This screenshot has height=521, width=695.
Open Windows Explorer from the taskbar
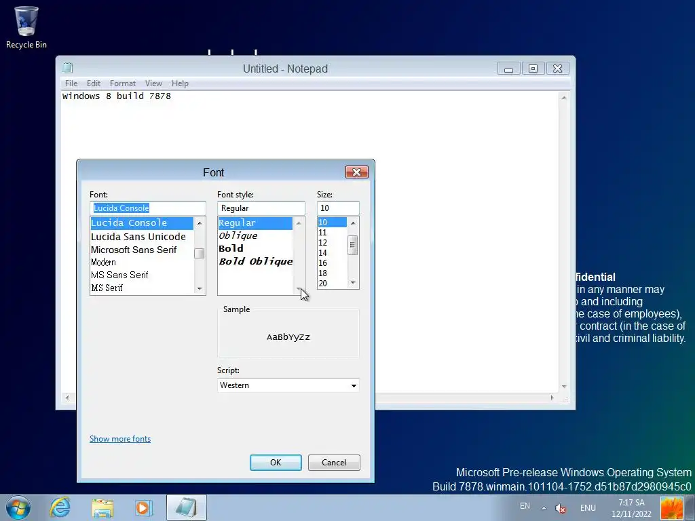102,507
